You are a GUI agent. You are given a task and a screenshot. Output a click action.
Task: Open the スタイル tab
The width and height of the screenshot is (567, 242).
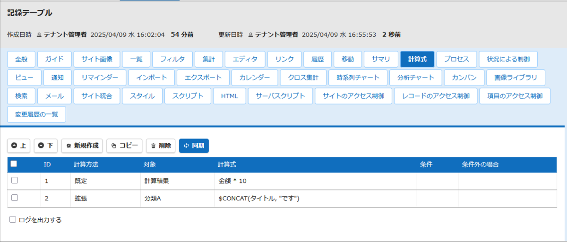[142, 96]
